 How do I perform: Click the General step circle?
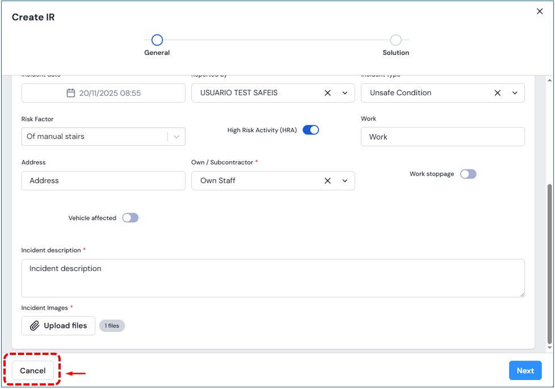(x=157, y=40)
